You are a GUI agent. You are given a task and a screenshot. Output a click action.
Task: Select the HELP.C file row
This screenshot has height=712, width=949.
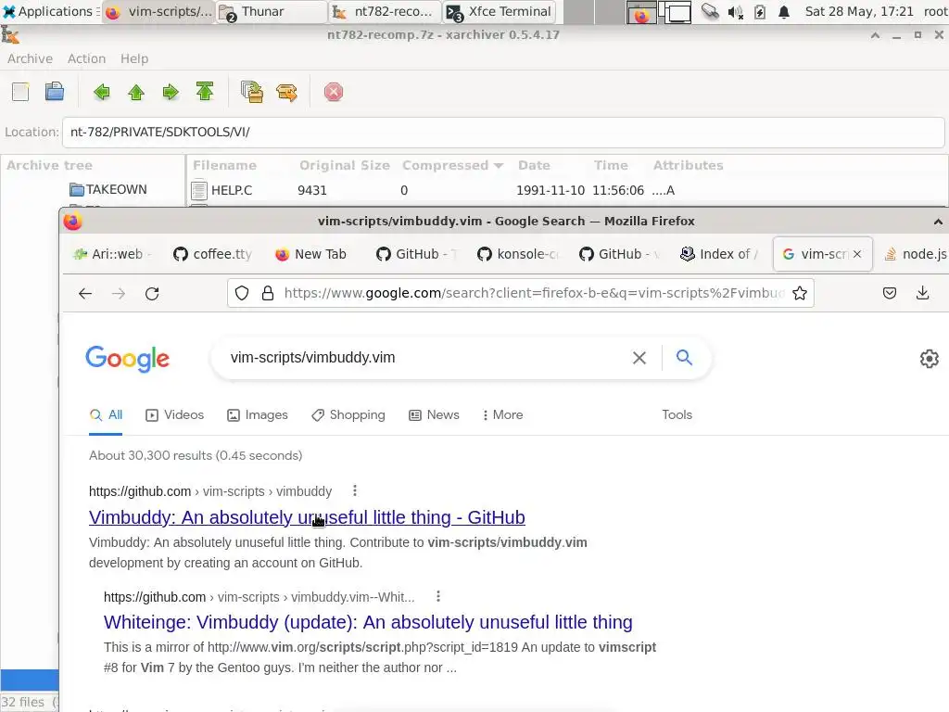(x=566, y=190)
